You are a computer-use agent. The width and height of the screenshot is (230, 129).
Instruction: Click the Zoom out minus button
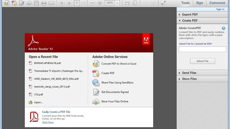[92, 3]
